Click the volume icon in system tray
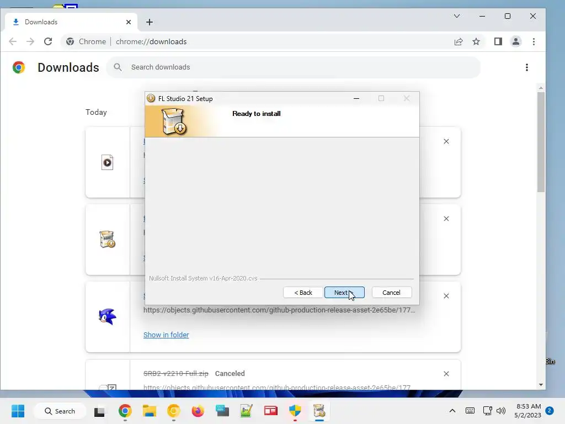Screen dimensions: 565x424 point(501,411)
